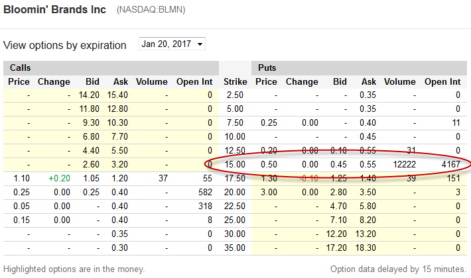
Task: Click the 'View options by expiration' label
Action: [64, 45]
